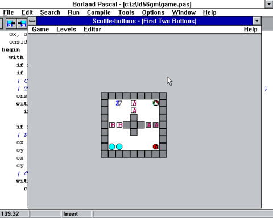The width and height of the screenshot is (273, 218).
Task: Click the Scuttle-buttons title bar
Action: pyautogui.click(x=144, y=21)
